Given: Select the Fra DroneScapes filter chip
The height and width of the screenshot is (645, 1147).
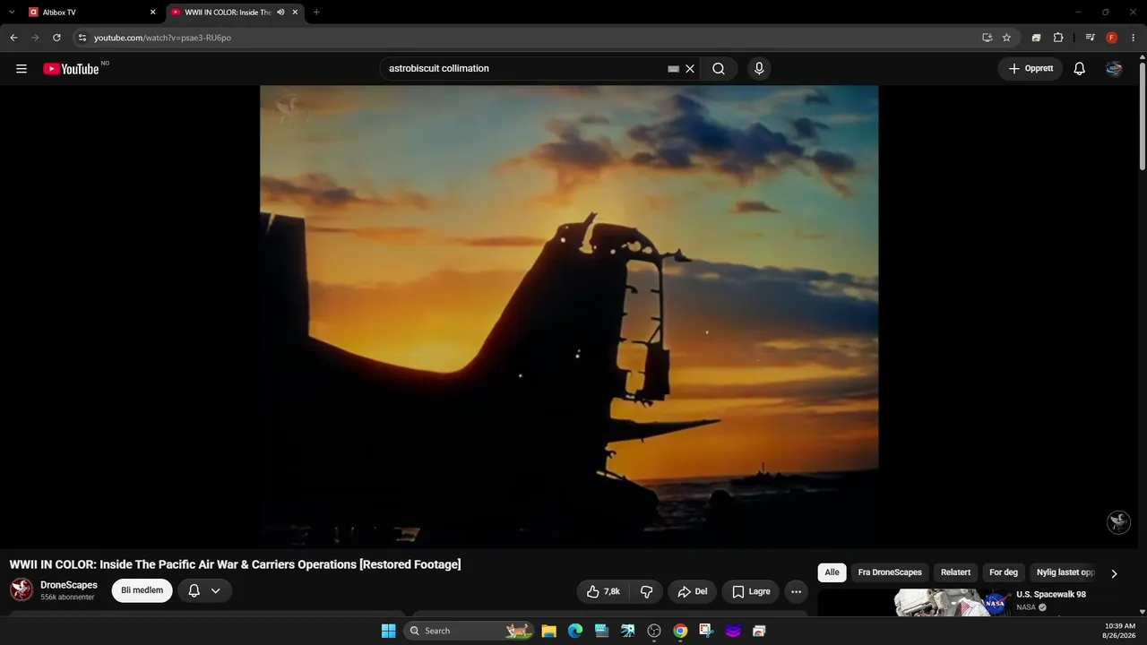Looking at the screenshot, I should pos(890,572).
